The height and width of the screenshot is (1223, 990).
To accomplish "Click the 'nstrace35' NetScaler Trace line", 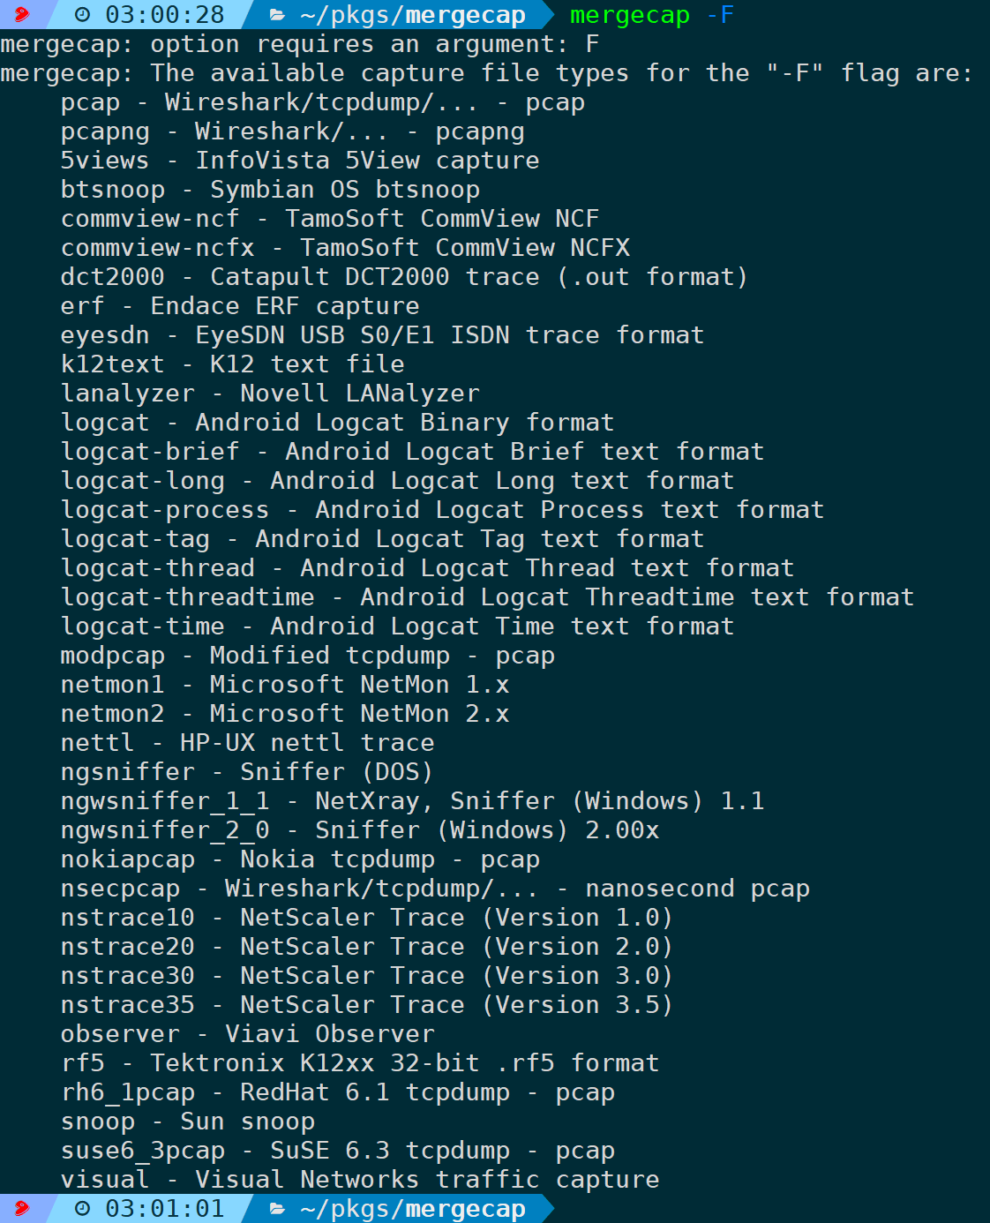I will pos(367,1005).
